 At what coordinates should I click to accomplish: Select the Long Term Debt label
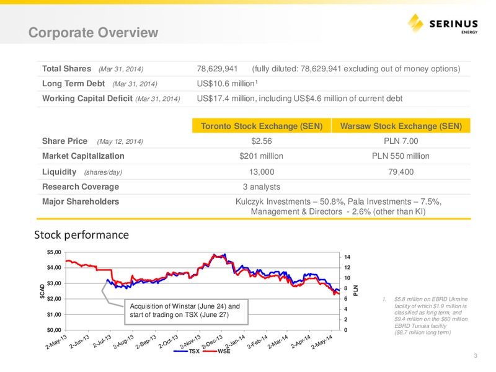coord(73,84)
